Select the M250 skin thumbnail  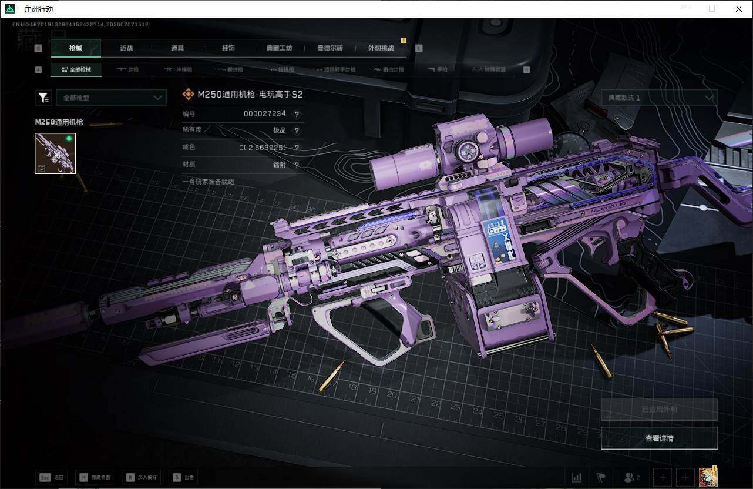click(55, 153)
